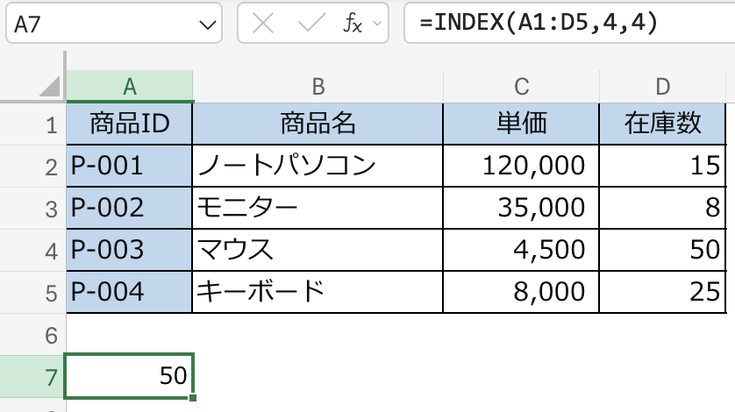Screen dimensions: 735x412
Task: Select the 在庫数 header cell
Action: click(x=662, y=124)
